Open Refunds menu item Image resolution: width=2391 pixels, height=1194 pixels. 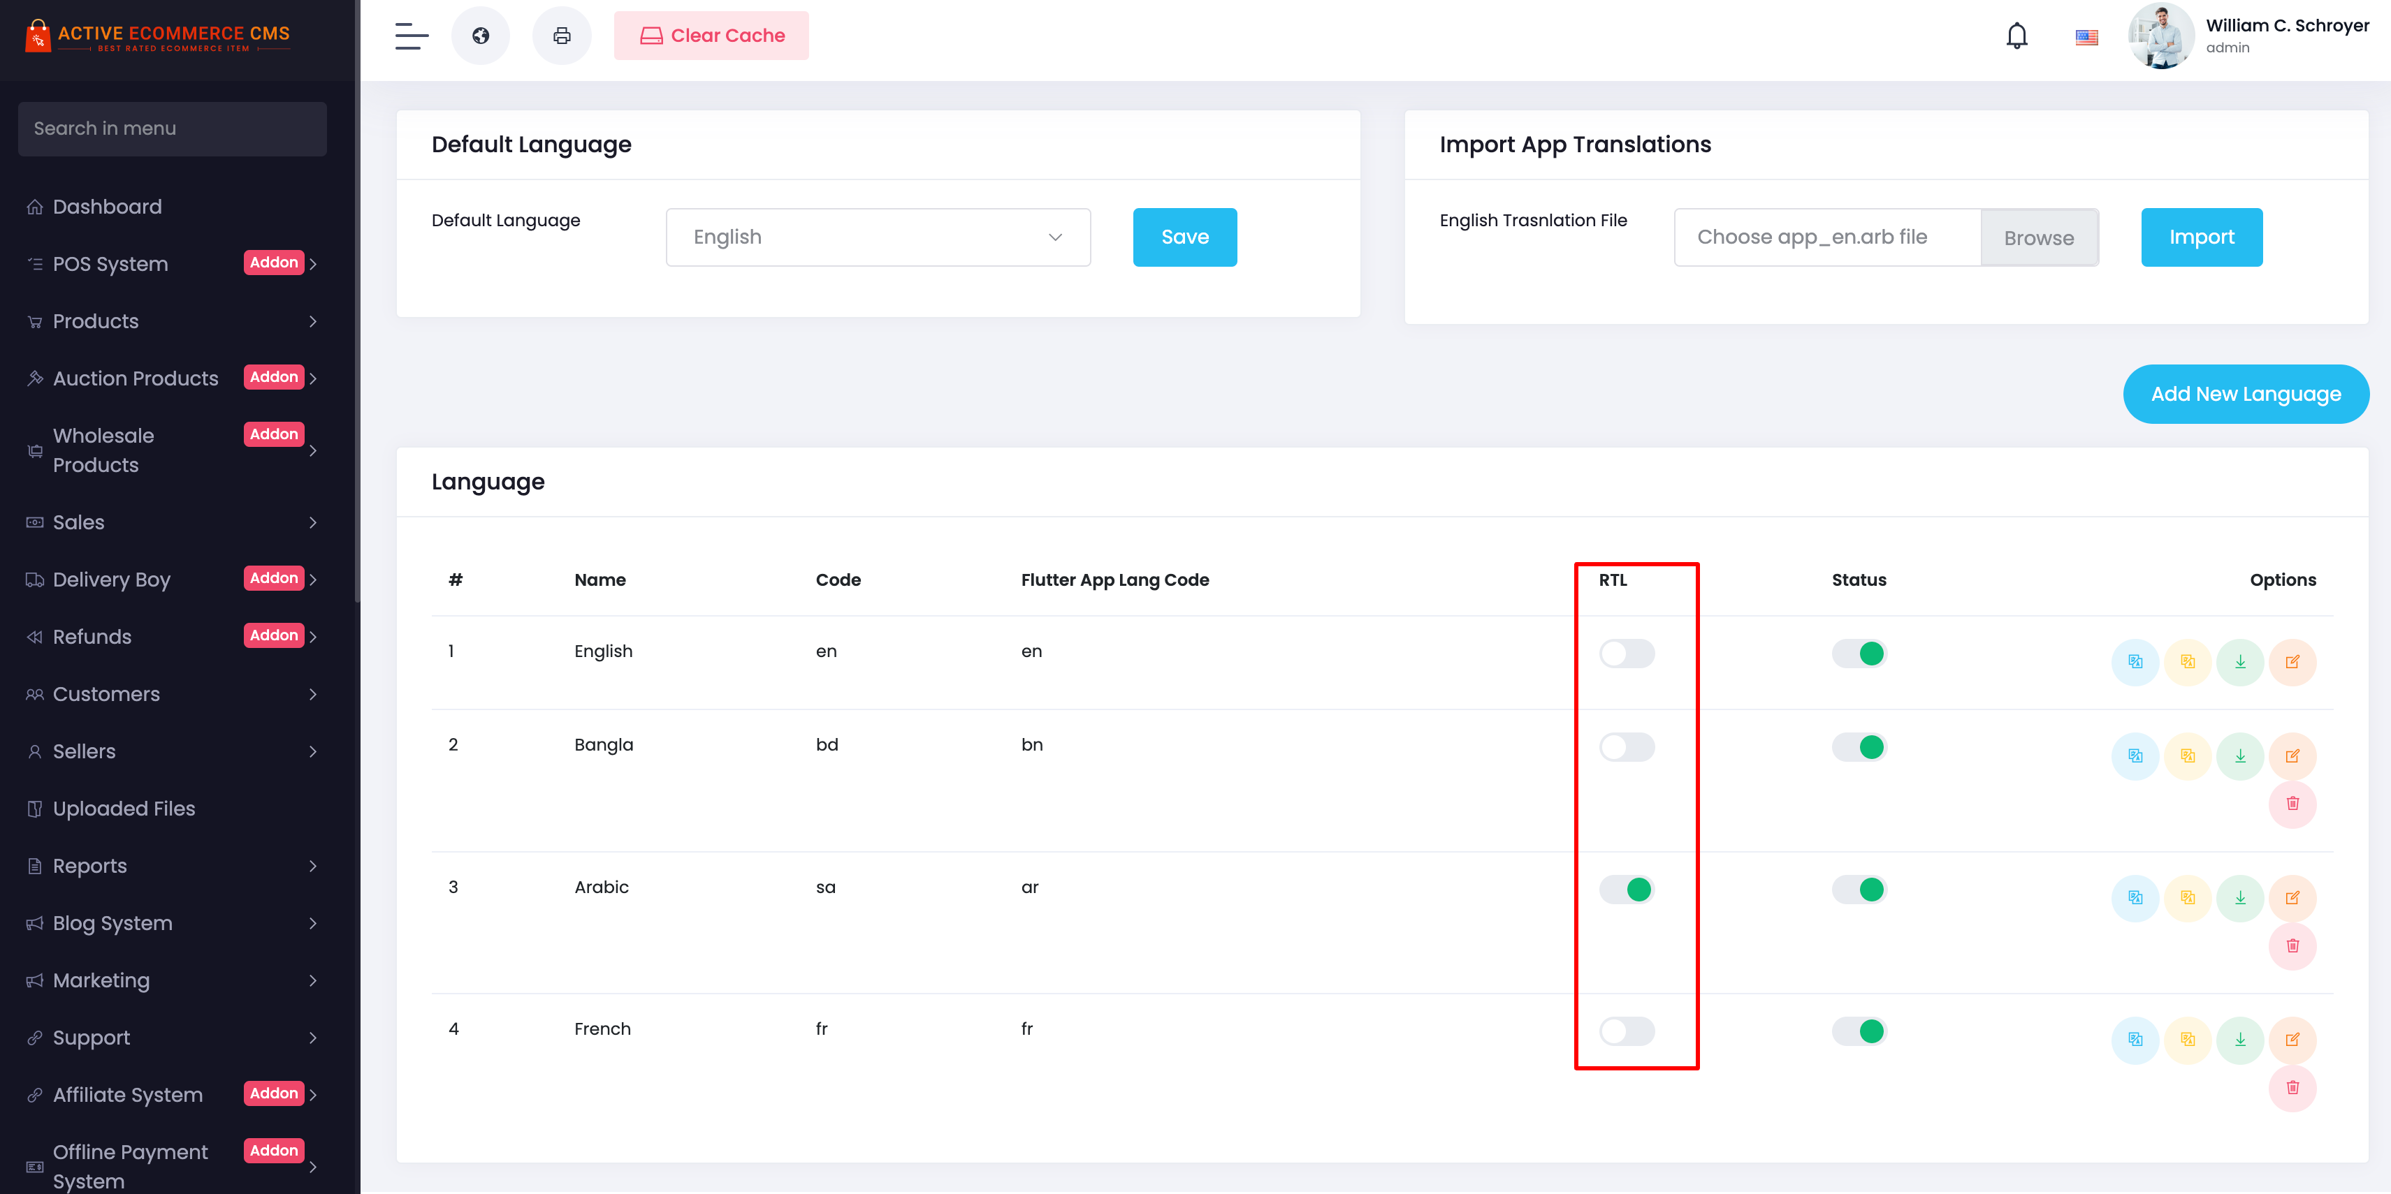[173, 636]
